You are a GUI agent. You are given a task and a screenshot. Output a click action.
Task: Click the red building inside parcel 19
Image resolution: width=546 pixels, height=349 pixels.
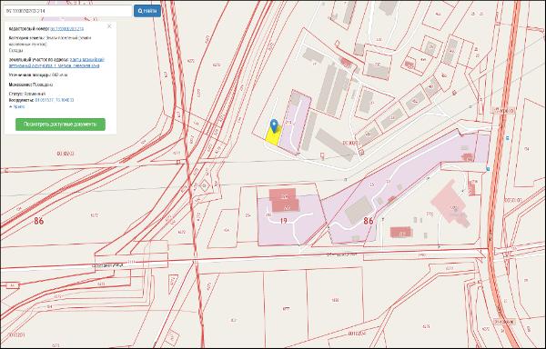(x=285, y=200)
